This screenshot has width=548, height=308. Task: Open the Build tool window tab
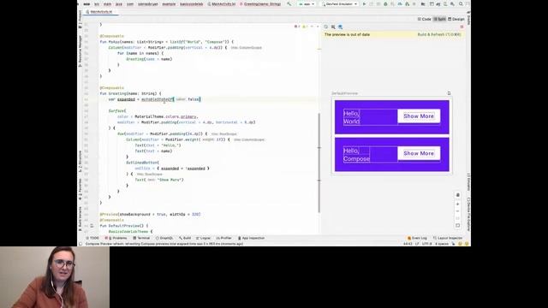[185, 238]
